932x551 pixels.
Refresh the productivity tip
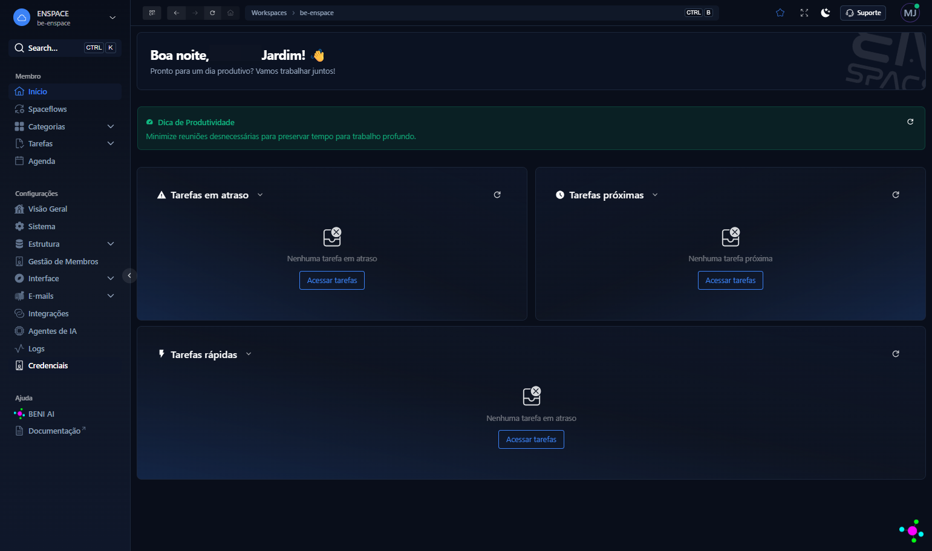tap(910, 122)
